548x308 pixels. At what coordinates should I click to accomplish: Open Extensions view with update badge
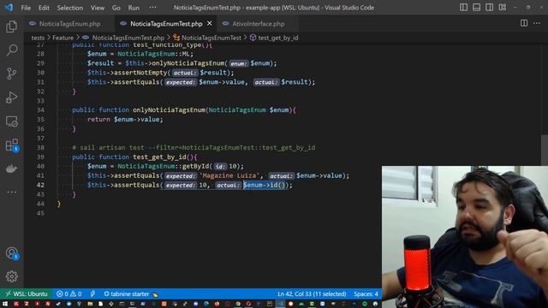pyautogui.click(x=11, y=145)
